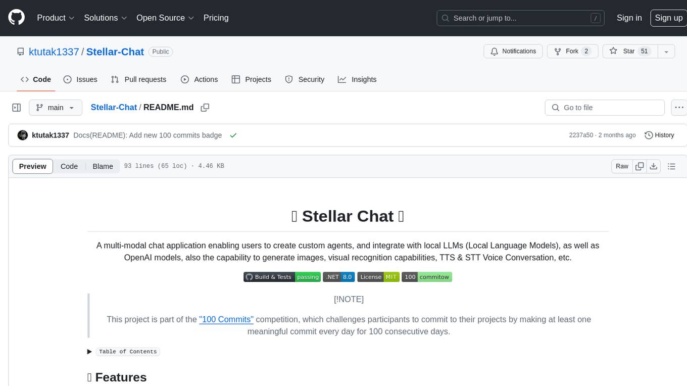Screen dimensions: 687x386
Task: Click the .NET 8.0 badge
Action: (339, 277)
